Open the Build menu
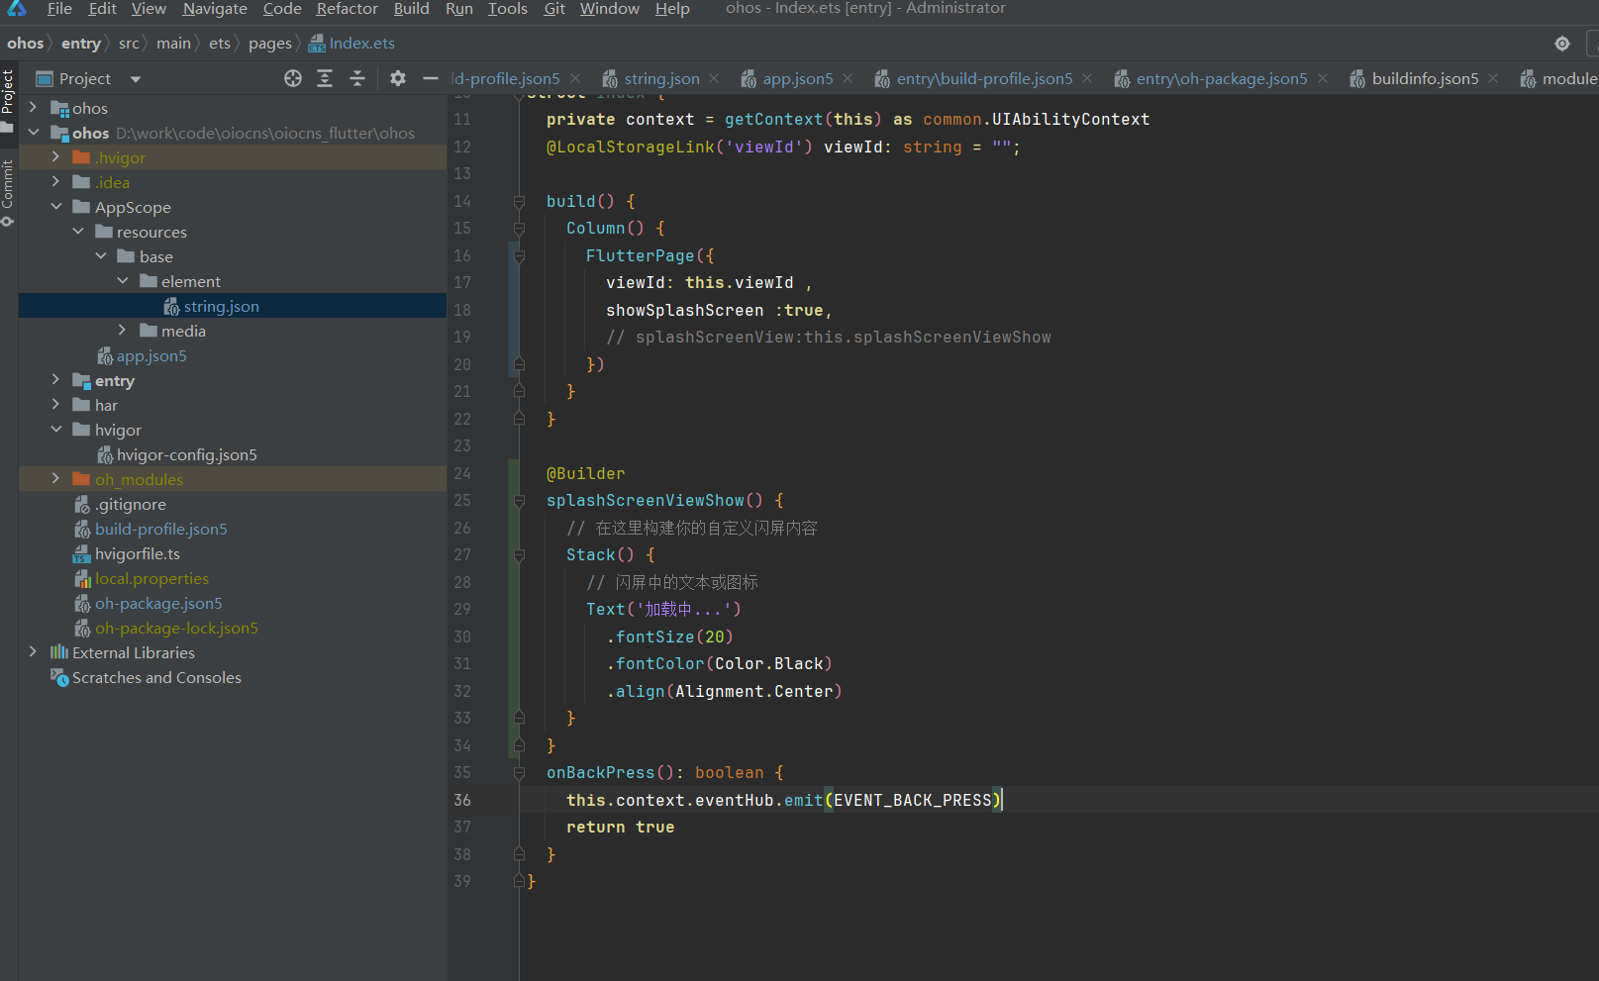 coord(412,9)
